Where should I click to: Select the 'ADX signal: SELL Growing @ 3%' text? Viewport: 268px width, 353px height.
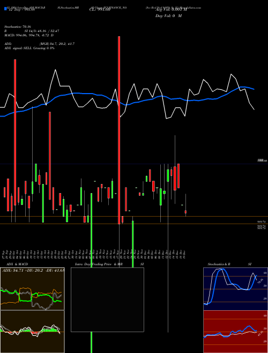click(29, 48)
